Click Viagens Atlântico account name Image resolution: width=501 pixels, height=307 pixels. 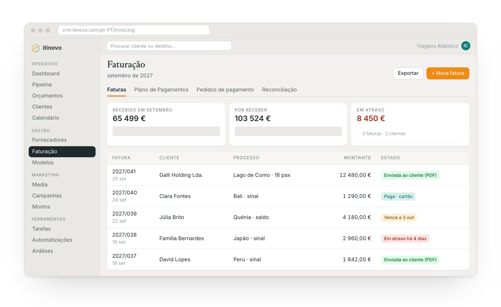[x=437, y=46]
